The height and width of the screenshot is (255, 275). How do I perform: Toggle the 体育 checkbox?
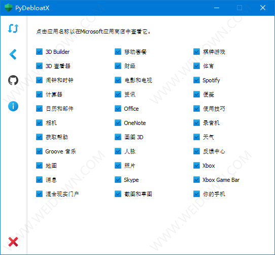point(196,66)
